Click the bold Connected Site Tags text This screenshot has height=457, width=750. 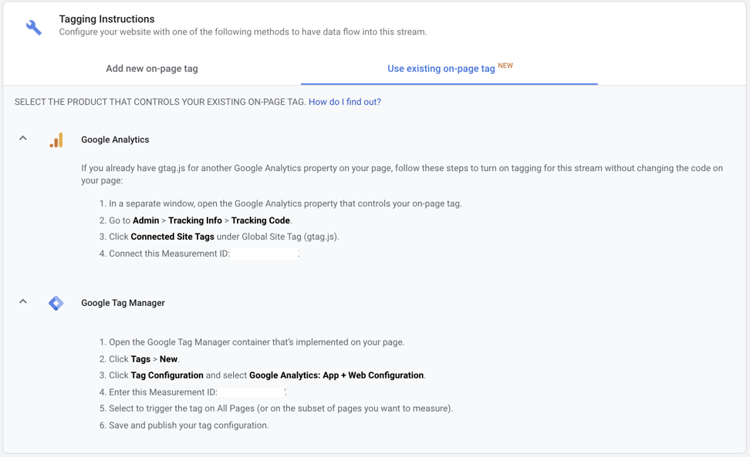[x=172, y=237]
